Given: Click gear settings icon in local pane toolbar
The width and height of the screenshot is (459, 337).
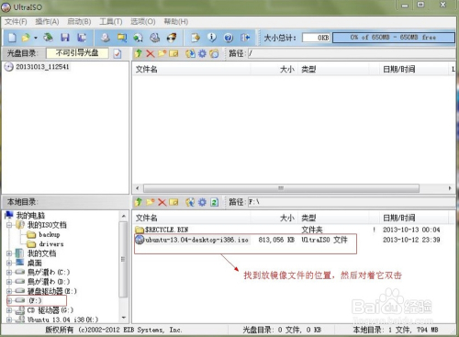Looking at the screenshot, I should (x=202, y=202).
